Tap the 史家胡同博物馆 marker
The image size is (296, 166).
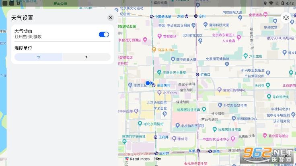point(227,64)
